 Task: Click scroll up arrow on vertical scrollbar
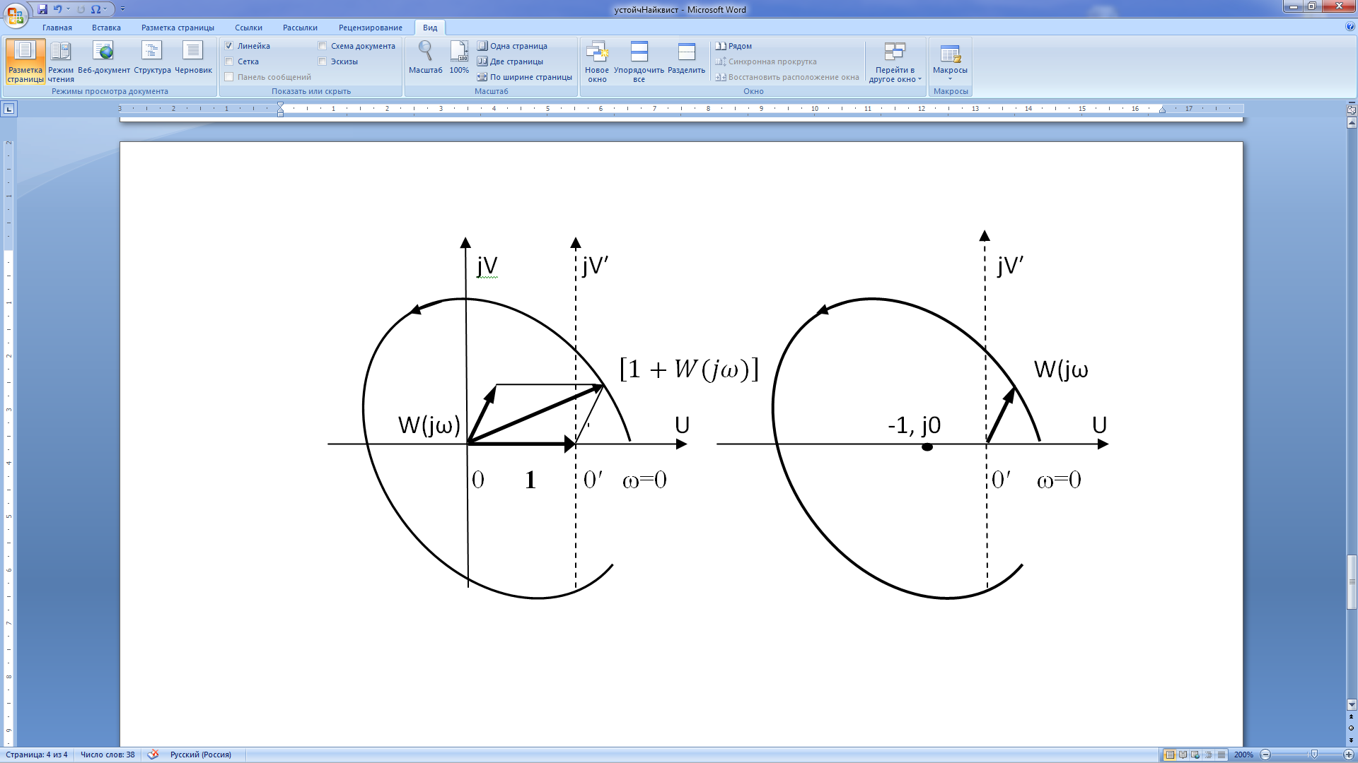[x=1352, y=123]
